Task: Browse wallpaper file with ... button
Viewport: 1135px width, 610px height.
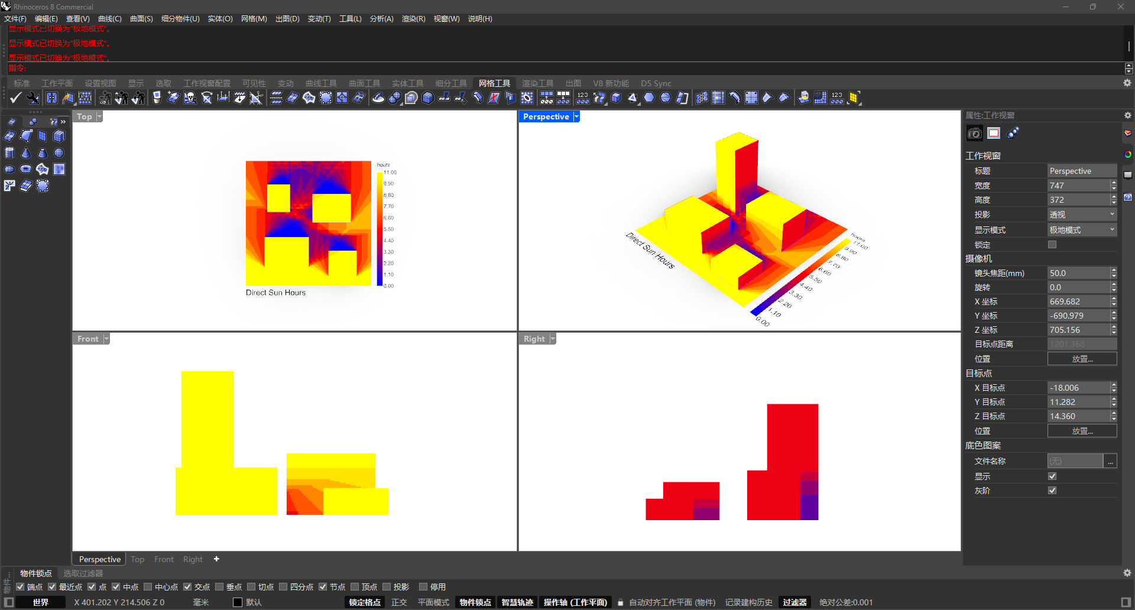Action: coord(1111,461)
